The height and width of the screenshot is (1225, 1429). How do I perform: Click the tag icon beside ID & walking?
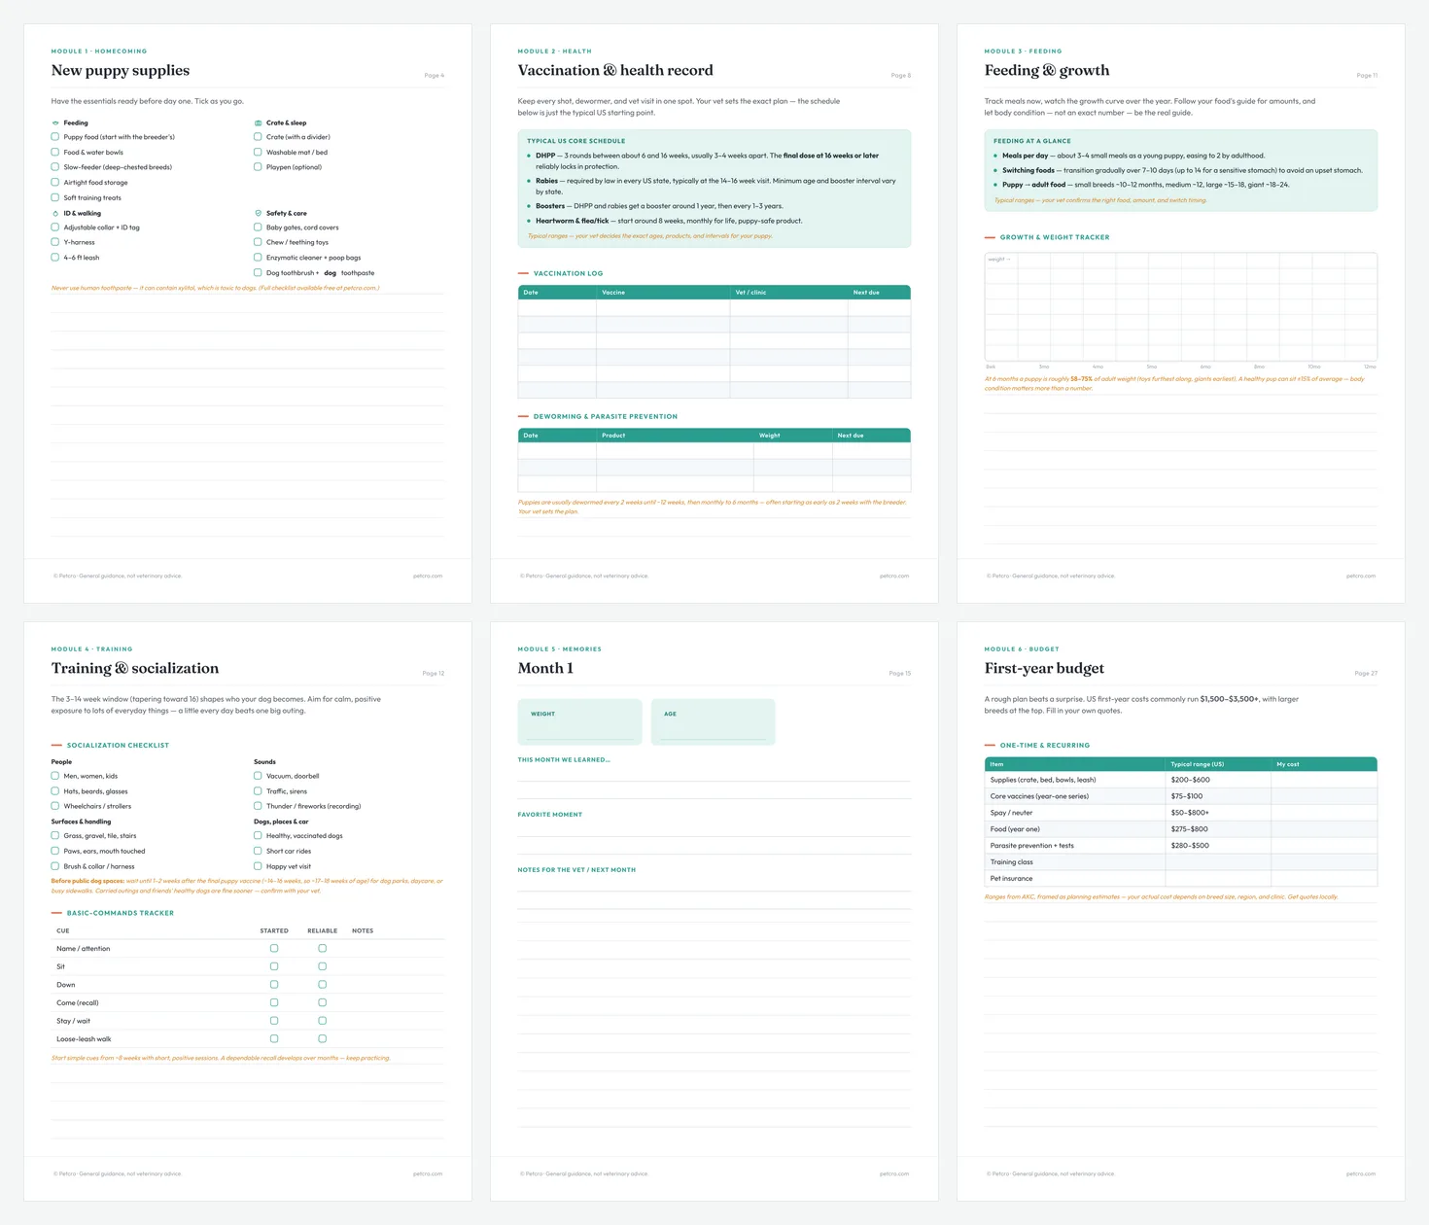pyautogui.click(x=55, y=214)
